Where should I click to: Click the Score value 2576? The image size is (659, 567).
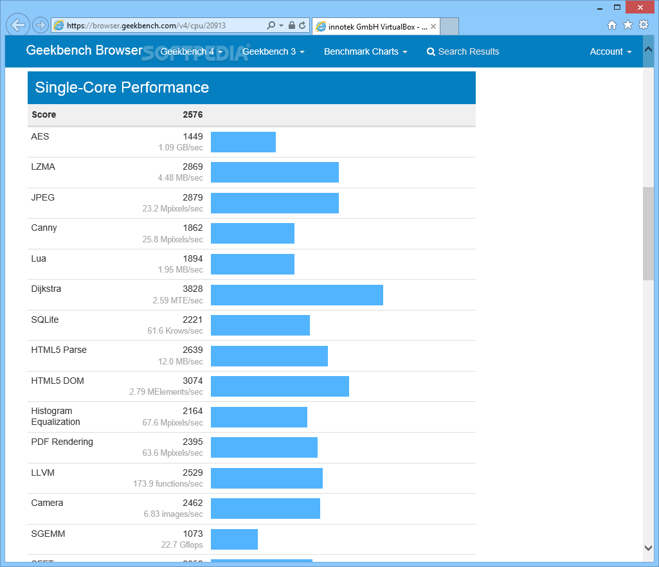pyautogui.click(x=192, y=114)
